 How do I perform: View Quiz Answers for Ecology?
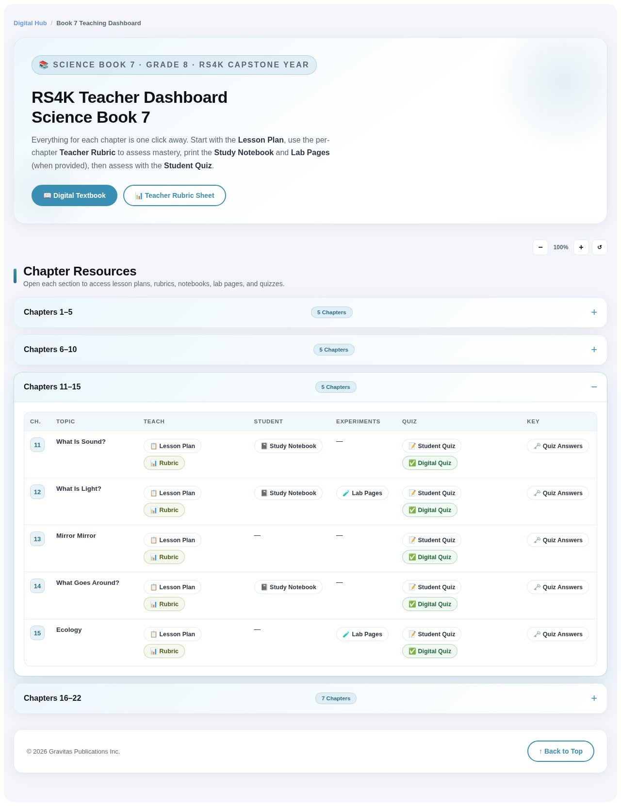(x=558, y=634)
